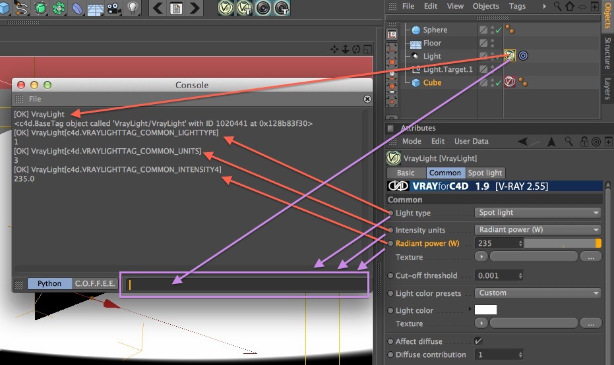This screenshot has height=365, width=614.
Task: Add a camera with the camera tool
Action: click(114, 8)
